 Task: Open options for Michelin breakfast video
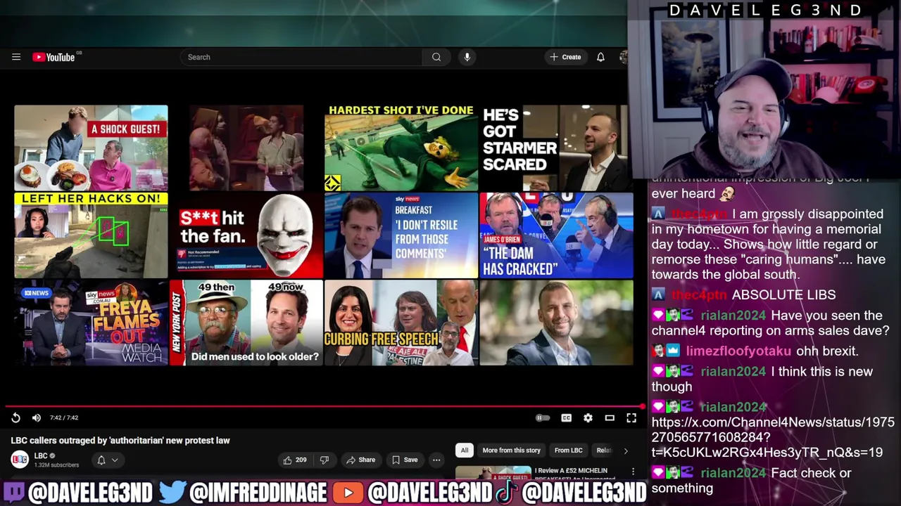click(633, 472)
